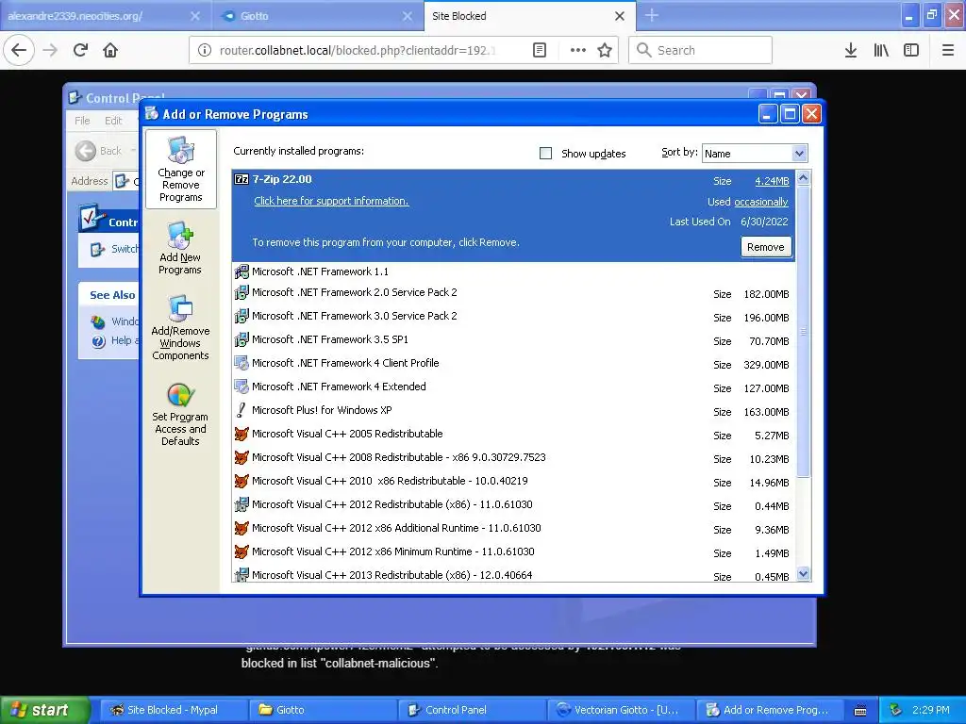Select Visual C++ 2012 x86 Minimum Runtime row
The image size is (966, 724).
(514, 552)
